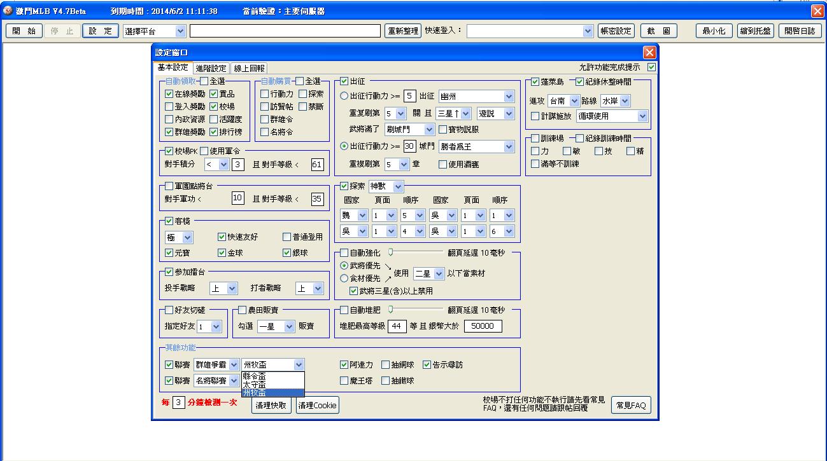Switch to the 線上回報 tab
The height and width of the screenshot is (461, 827).
click(x=250, y=68)
